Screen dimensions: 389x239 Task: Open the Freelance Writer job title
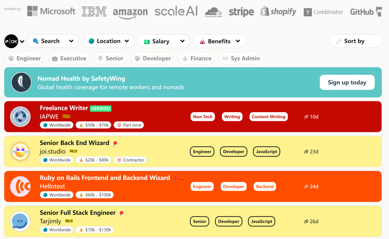(x=64, y=108)
